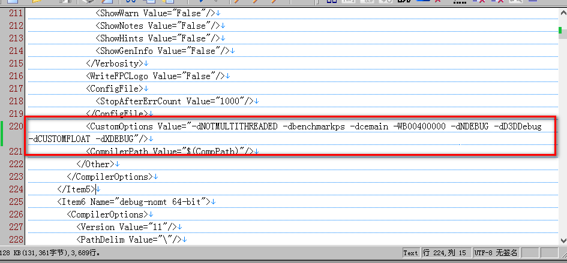The width and height of the screenshot is (567, 263).
Task: Click the Version Value 11 text
Action: 127,226
